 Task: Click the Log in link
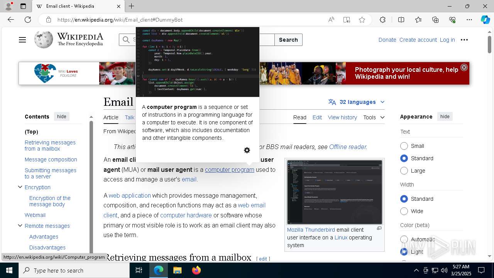(447, 40)
